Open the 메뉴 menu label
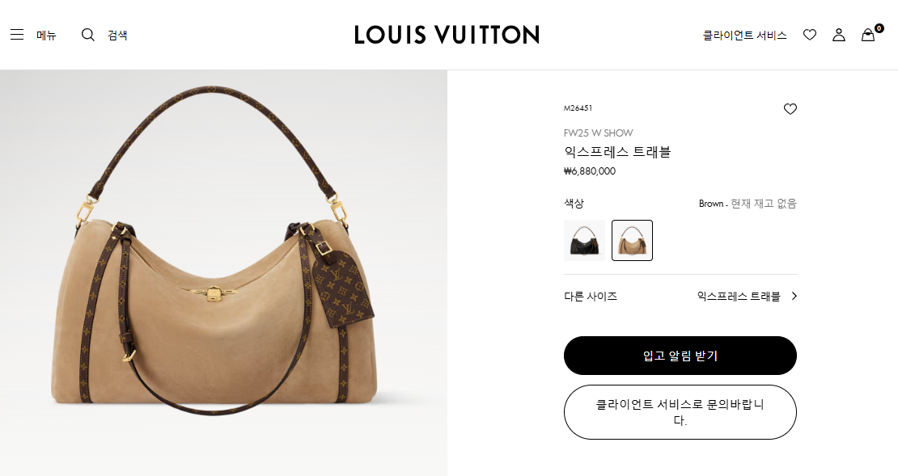 46,36
